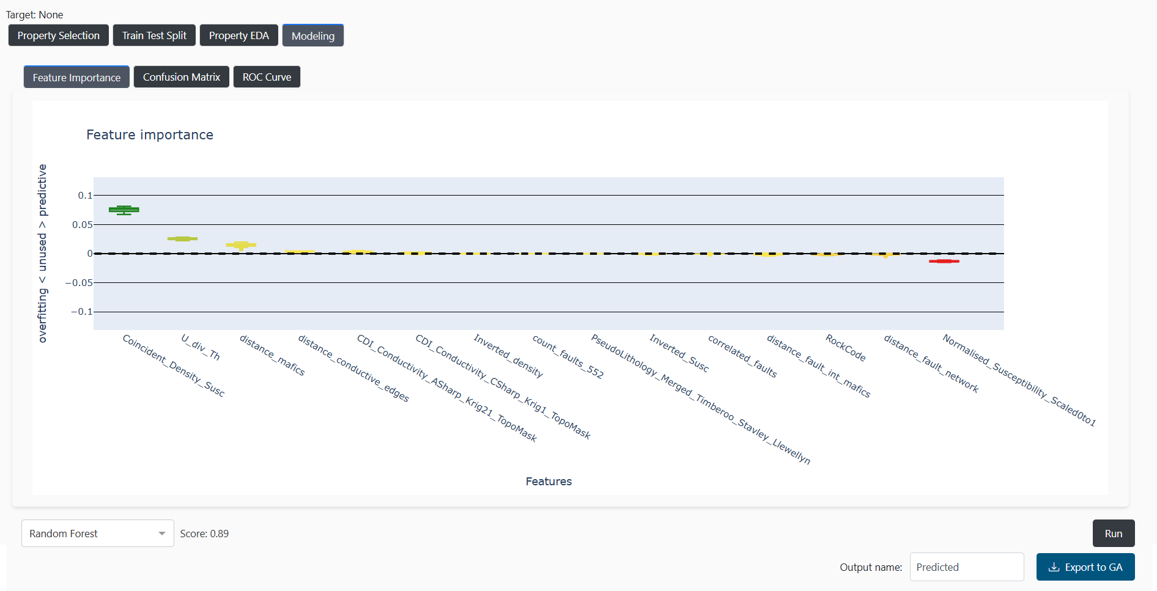Click the yellow distance_mafics box plot

click(x=241, y=244)
